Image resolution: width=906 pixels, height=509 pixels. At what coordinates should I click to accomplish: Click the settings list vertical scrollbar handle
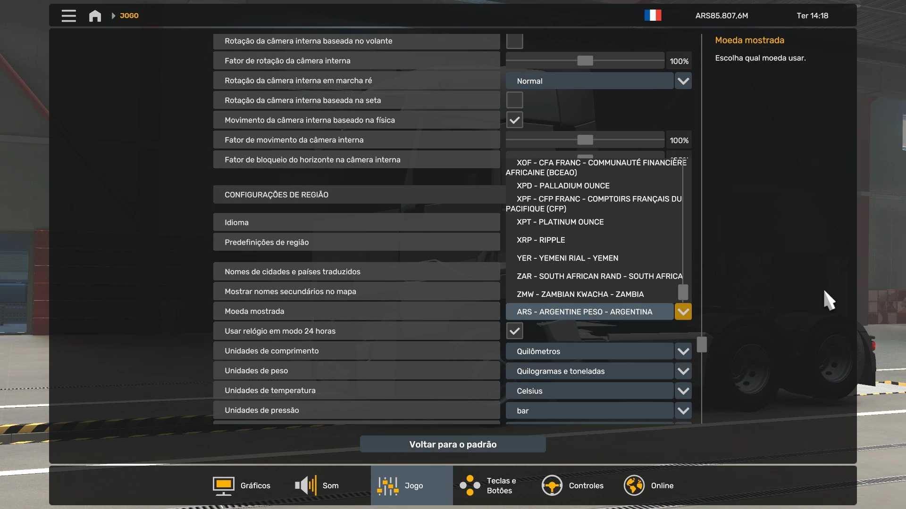click(702, 345)
